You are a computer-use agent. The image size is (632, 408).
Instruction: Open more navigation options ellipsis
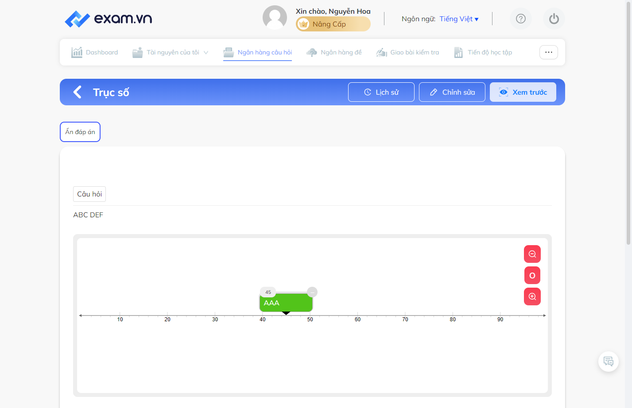tap(549, 52)
